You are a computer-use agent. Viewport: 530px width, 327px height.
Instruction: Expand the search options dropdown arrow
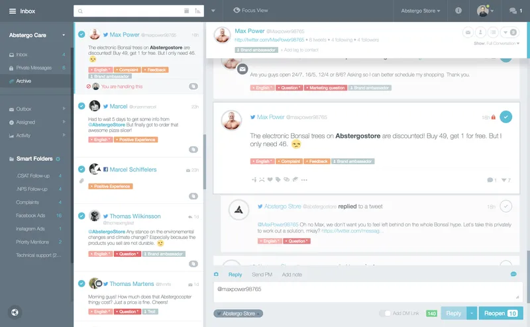point(213,11)
